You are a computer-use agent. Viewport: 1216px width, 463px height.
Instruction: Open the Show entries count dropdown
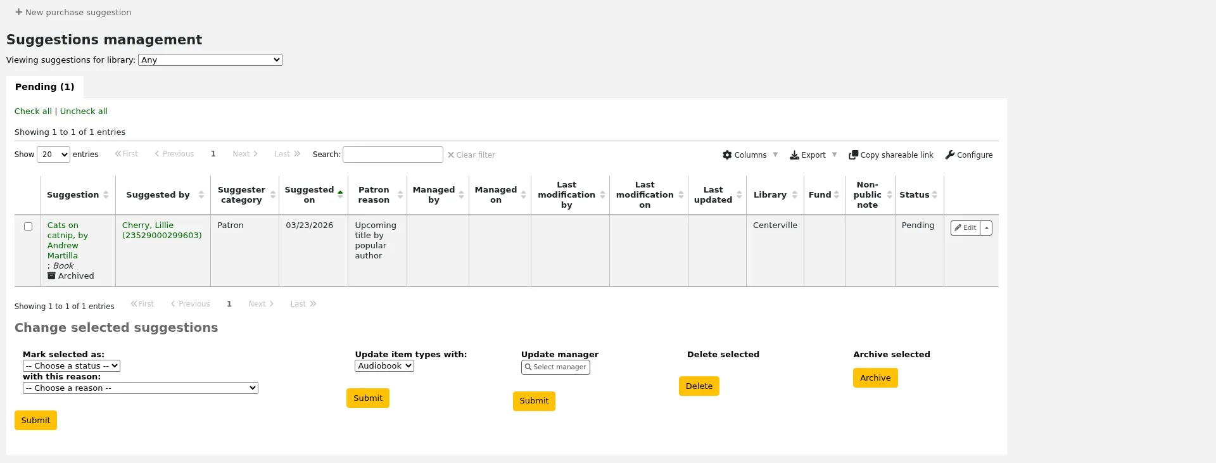tap(53, 155)
